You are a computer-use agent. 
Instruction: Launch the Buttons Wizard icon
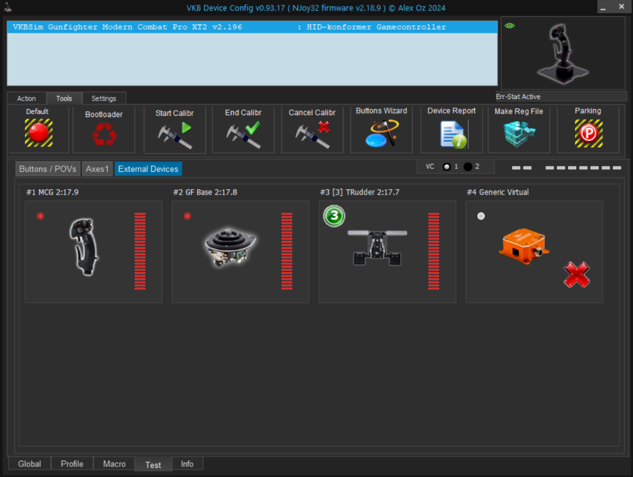coord(381,133)
